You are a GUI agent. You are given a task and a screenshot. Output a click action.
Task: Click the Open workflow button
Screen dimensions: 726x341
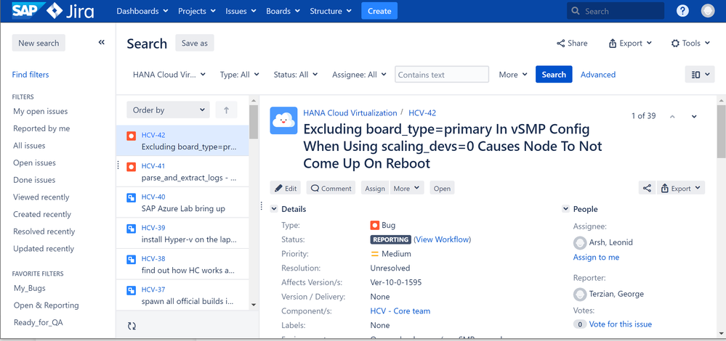[442, 188]
